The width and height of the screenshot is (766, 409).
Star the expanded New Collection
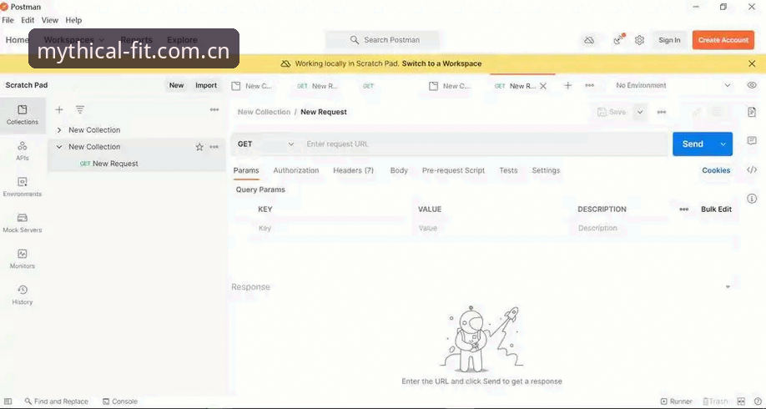click(x=199, y=147)
